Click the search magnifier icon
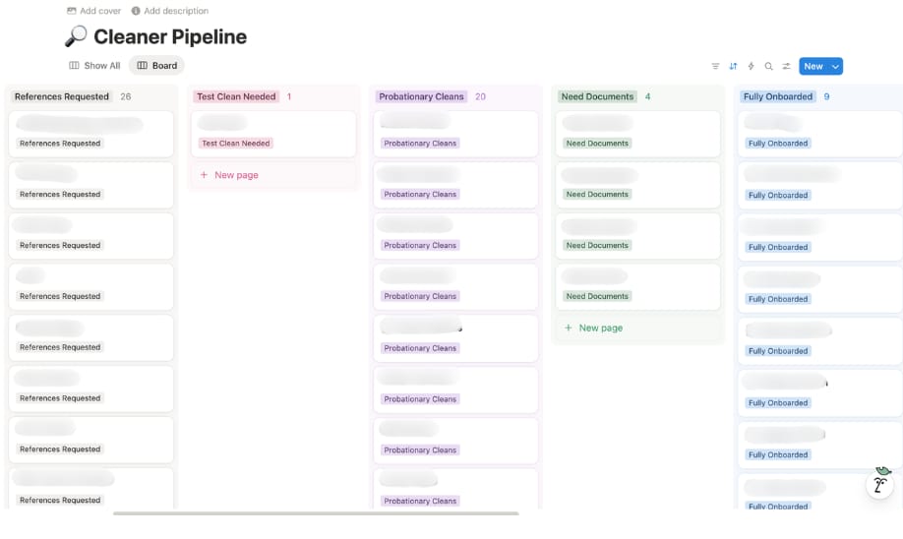903x539 pixels. pyautogui.click(x=768, y=67)
